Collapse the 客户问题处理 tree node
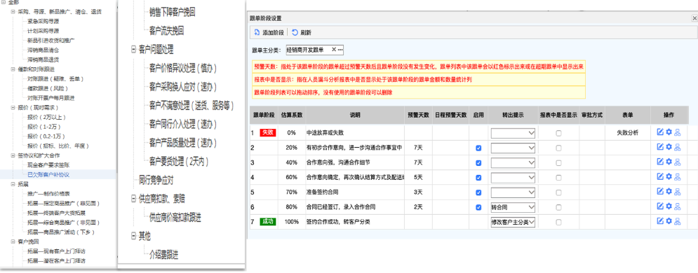The height and width of the screenshot is (273, 698). (x=133, y=49)
